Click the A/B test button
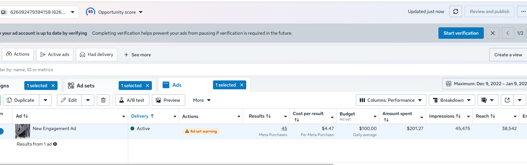The width and height of the screenshot is (527, 165). coord(132,100)
